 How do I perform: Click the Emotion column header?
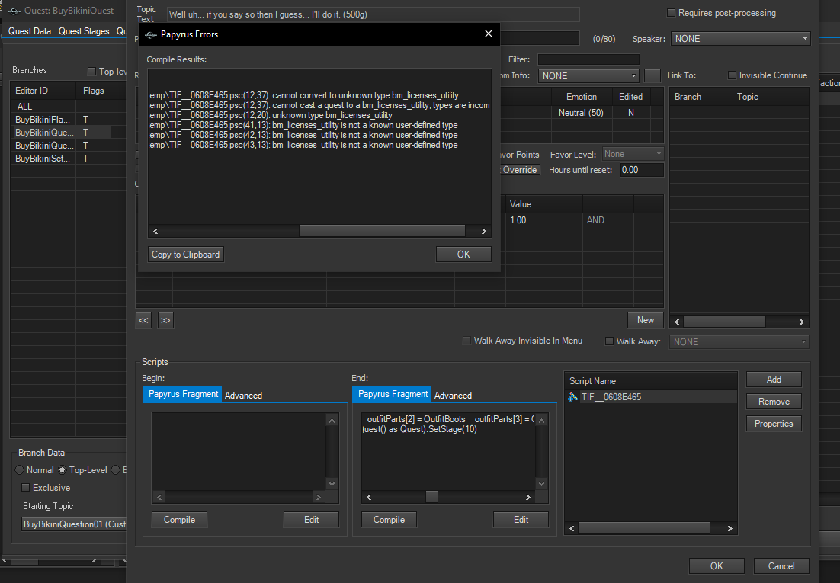click(x=582, y=97)
